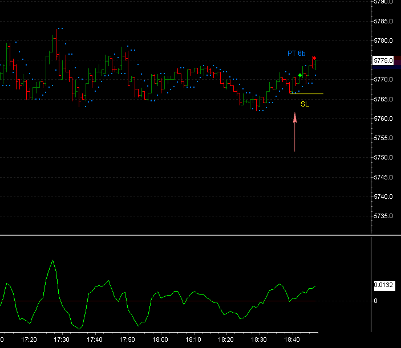This screenshot has width=401, height=348.
Task: Click the red zero line in oscillator pane
Action: point(158,301)
